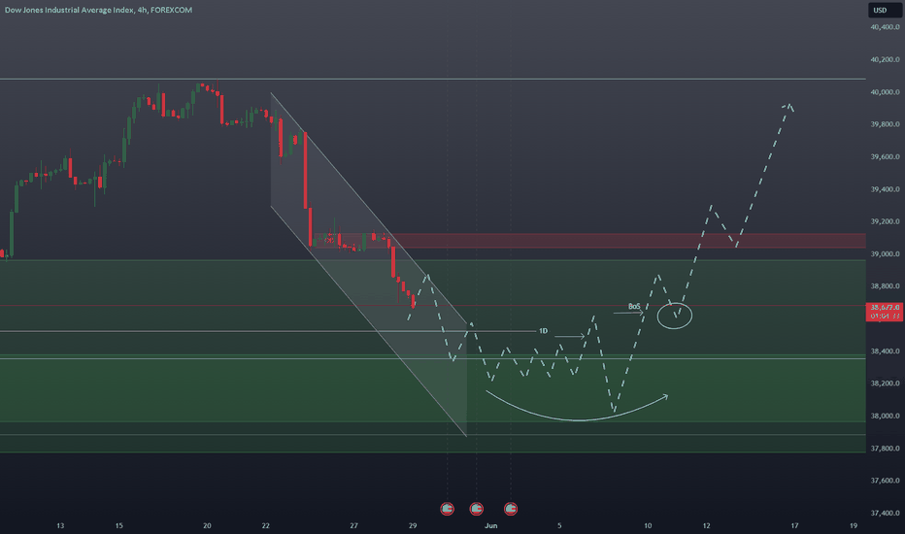Click the 40,000.0 price axis label
The width and height of the screenshot is (905, 534).
[x=885, y=92]
